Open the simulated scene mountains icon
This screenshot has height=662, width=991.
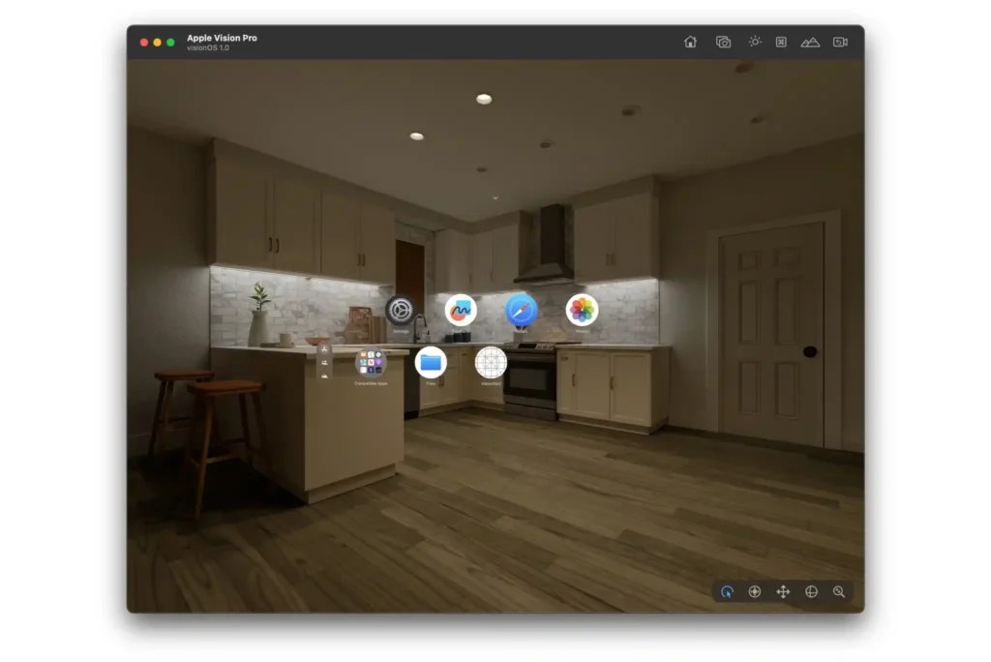point(810,43)
